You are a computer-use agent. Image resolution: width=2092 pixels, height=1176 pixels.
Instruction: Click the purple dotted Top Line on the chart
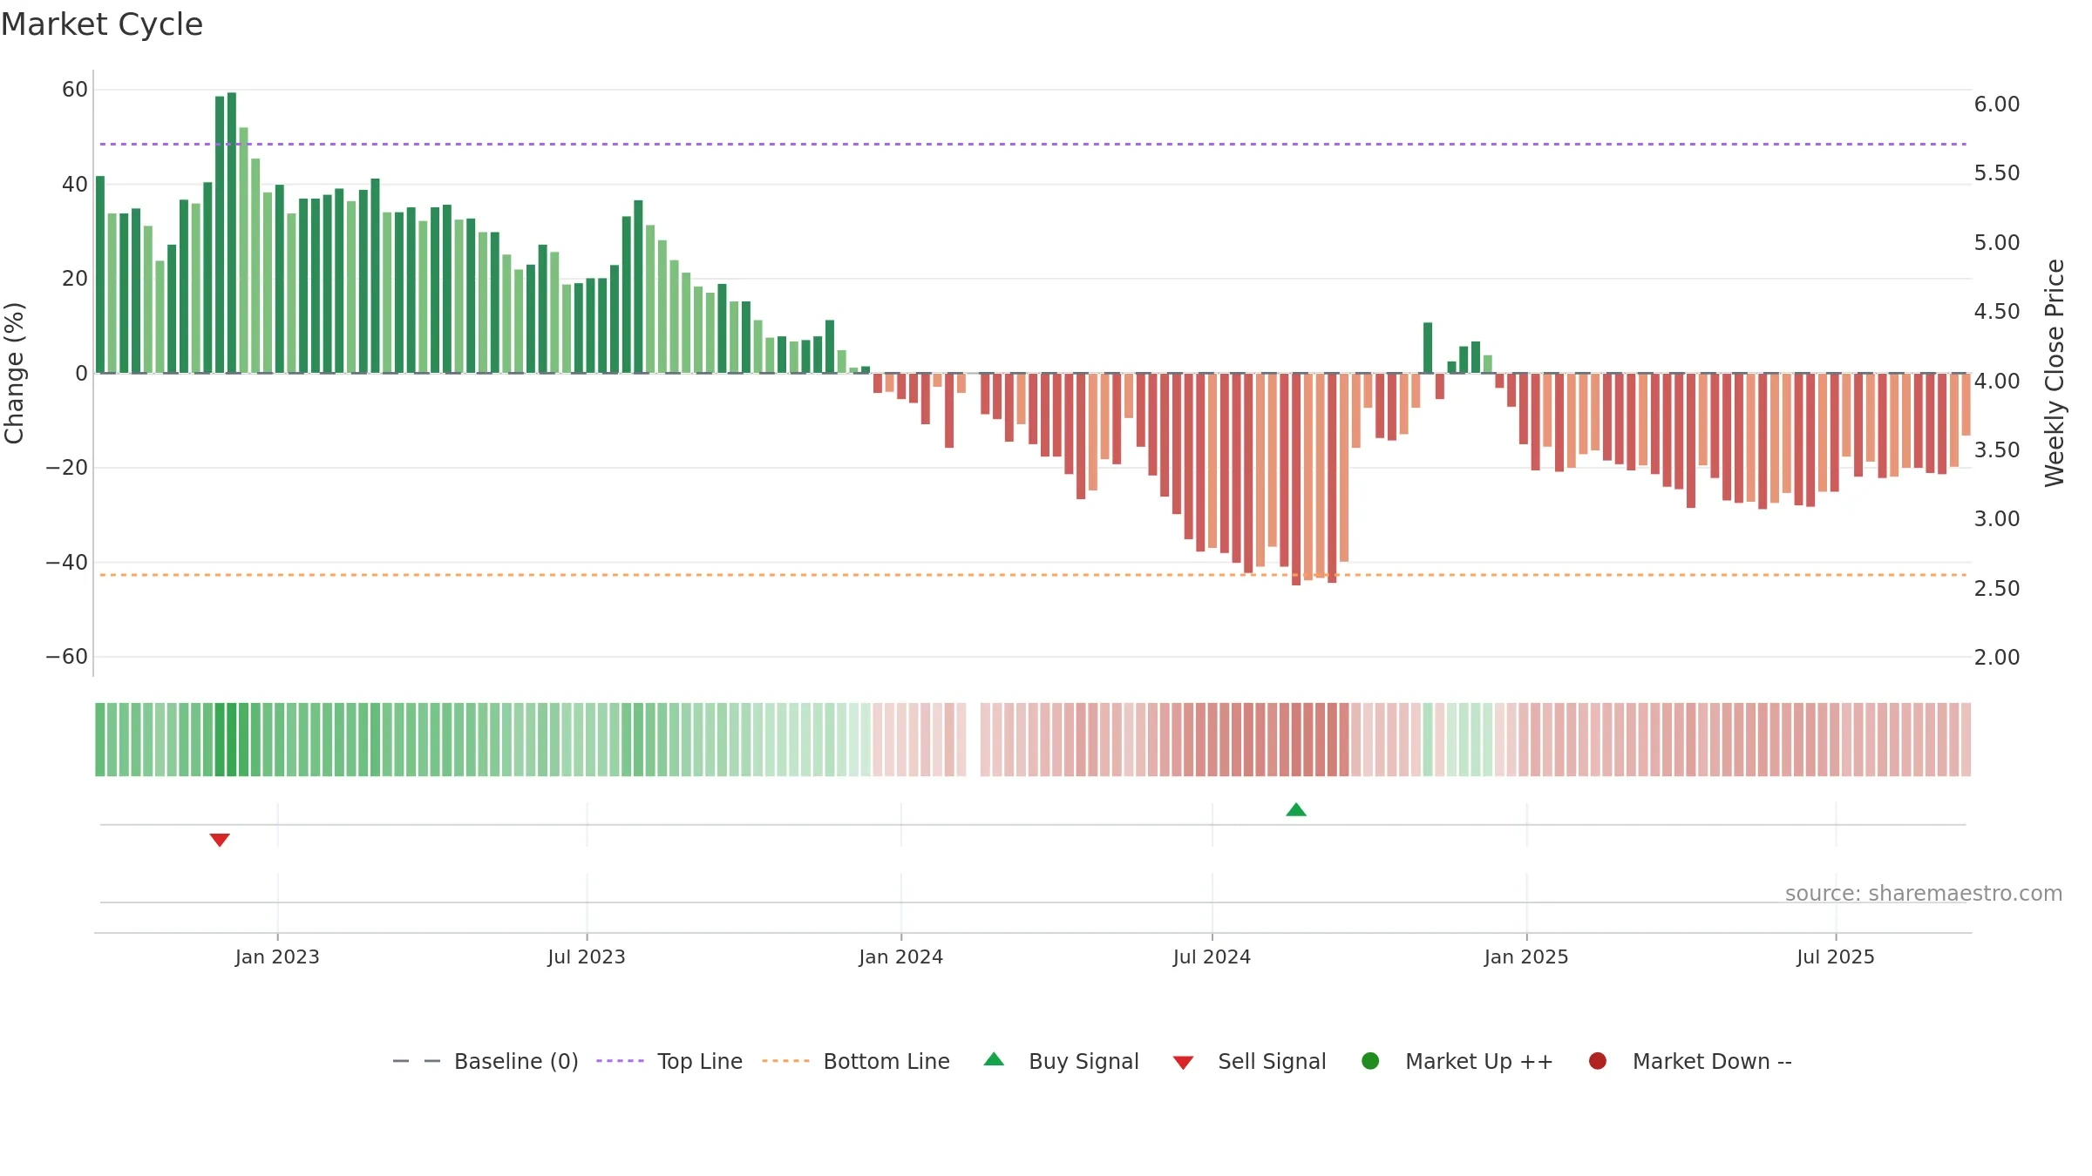coord(1033,144)
